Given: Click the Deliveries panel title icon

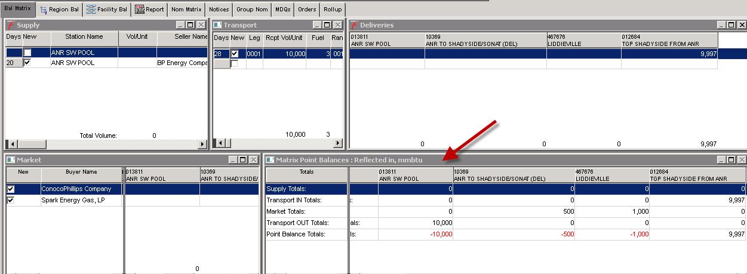Looking at the screenshot, I should click(354, 25).
